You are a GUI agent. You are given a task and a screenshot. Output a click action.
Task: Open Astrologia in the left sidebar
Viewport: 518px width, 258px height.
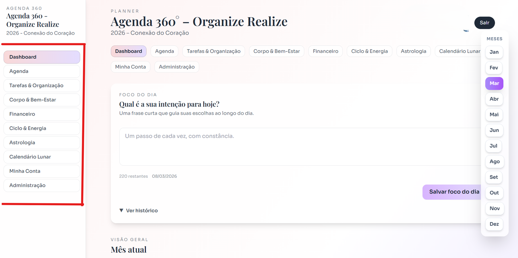42,142
